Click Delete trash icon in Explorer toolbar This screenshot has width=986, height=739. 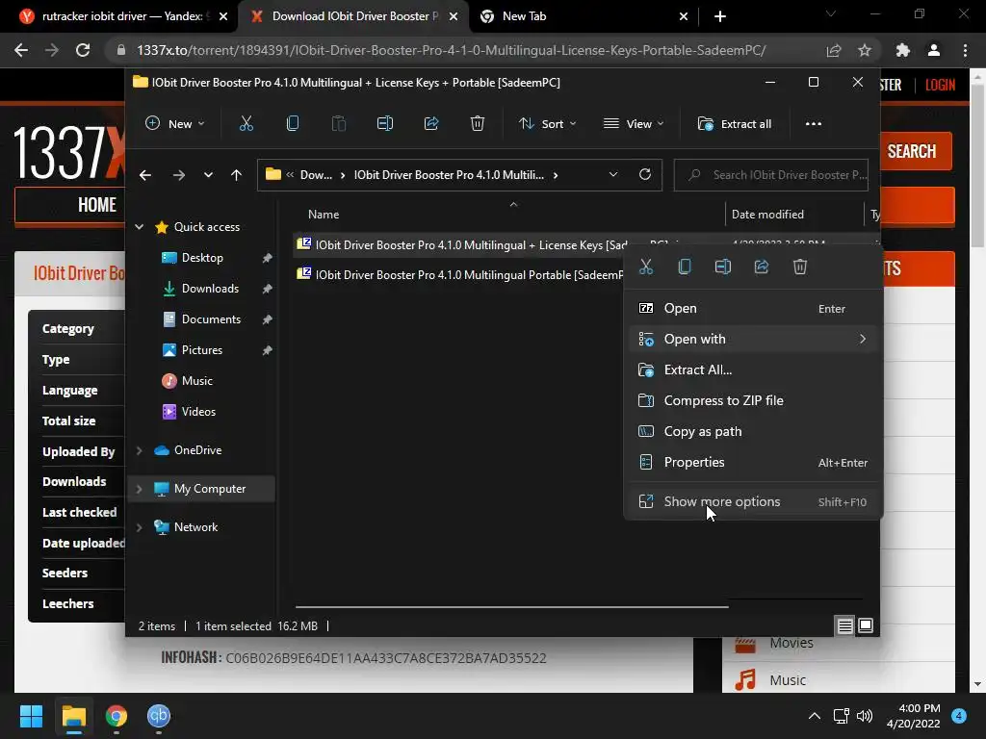[x=478, y=124]
